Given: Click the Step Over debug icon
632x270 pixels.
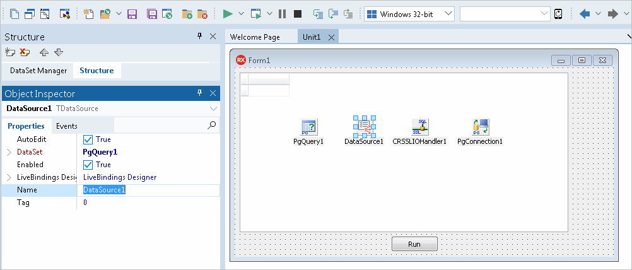Looking at the screenshot, I should tap(333, 14).
